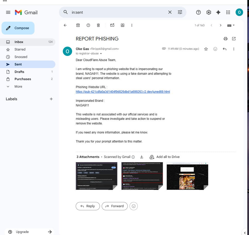Open more toolbar options menu
249x235 pixels.
click(x=132, y=25)
